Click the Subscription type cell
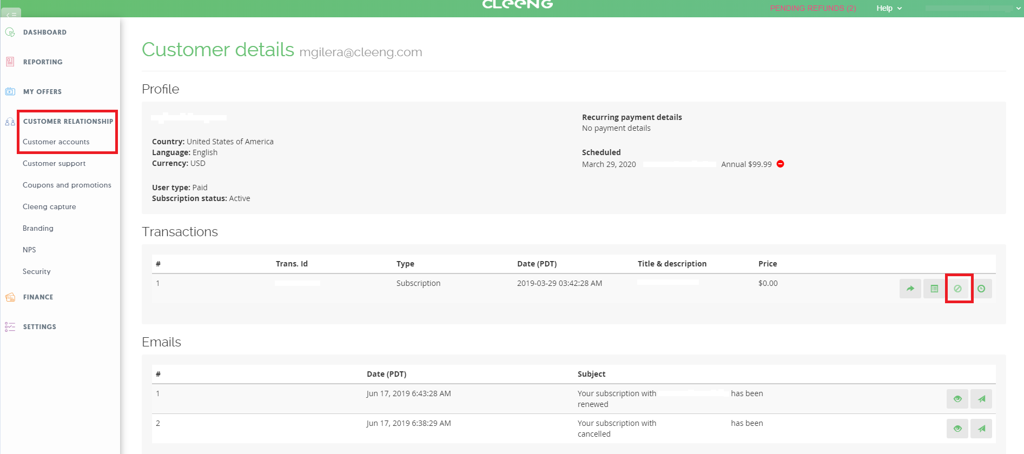 click(418, 283)
